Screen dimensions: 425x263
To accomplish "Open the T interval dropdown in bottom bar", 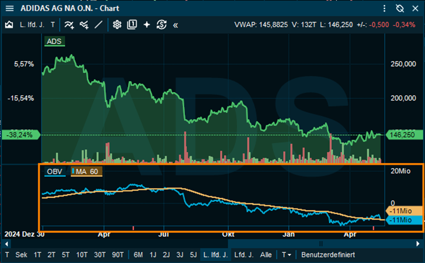I will tap(286, 255).
